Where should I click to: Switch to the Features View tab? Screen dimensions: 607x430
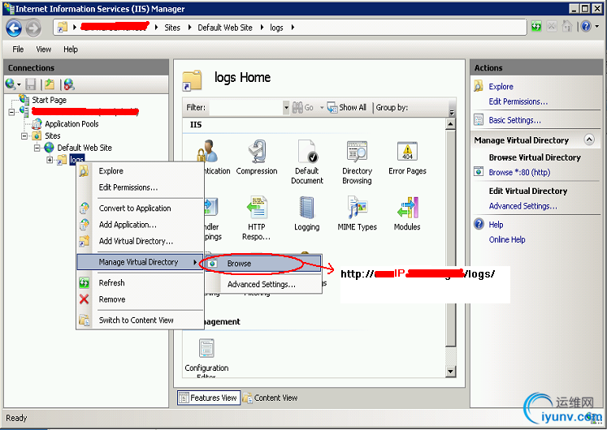209,398
